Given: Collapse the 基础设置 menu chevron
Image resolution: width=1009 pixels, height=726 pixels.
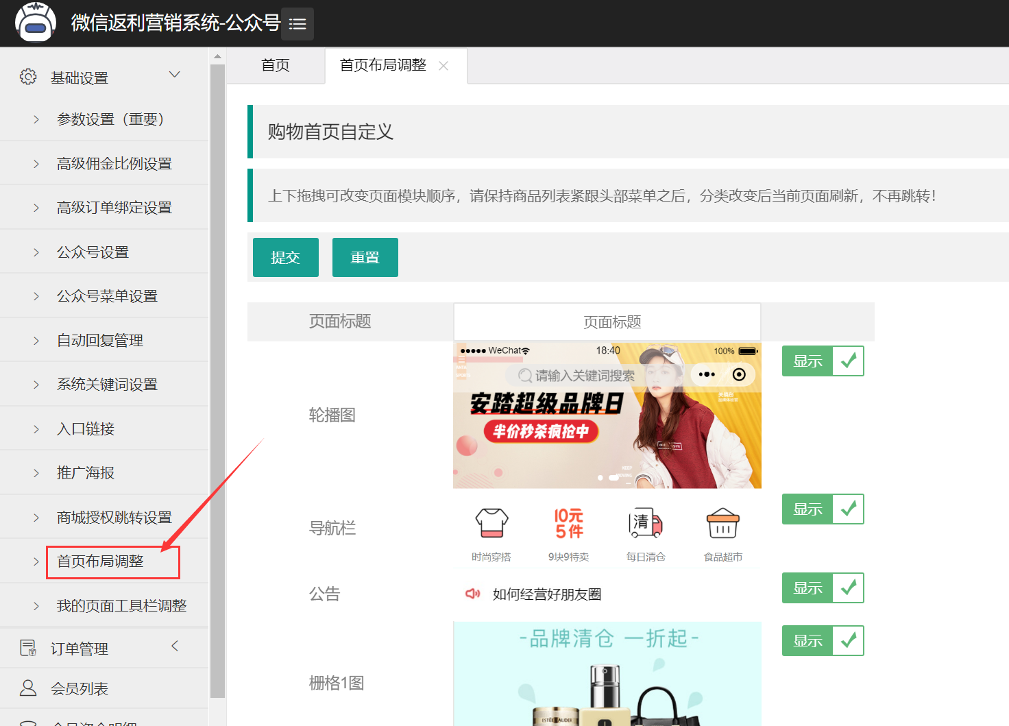Looking at the screenshot, I should click(175, 75).
